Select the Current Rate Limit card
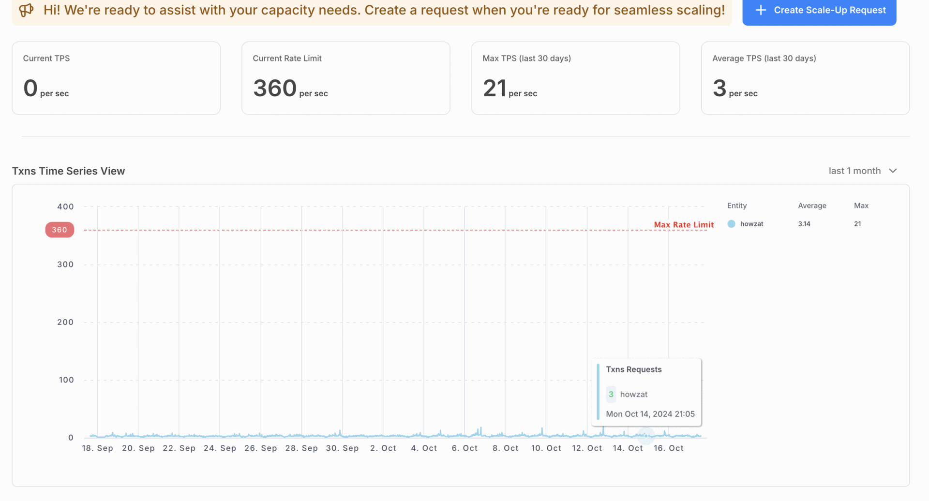The width and height of the screenshot is (929, 501). pos(345,78)
